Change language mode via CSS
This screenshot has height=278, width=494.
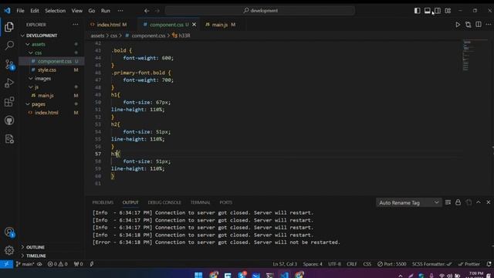pos(367,264)
